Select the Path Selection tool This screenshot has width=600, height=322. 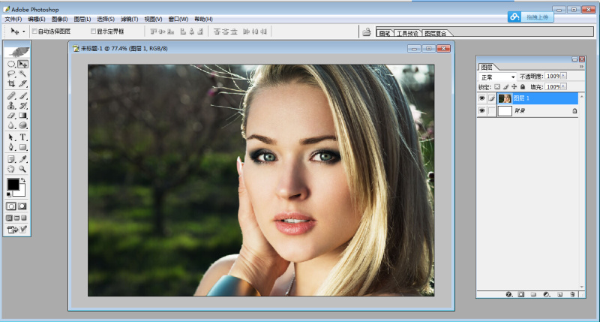pos(11,137)
